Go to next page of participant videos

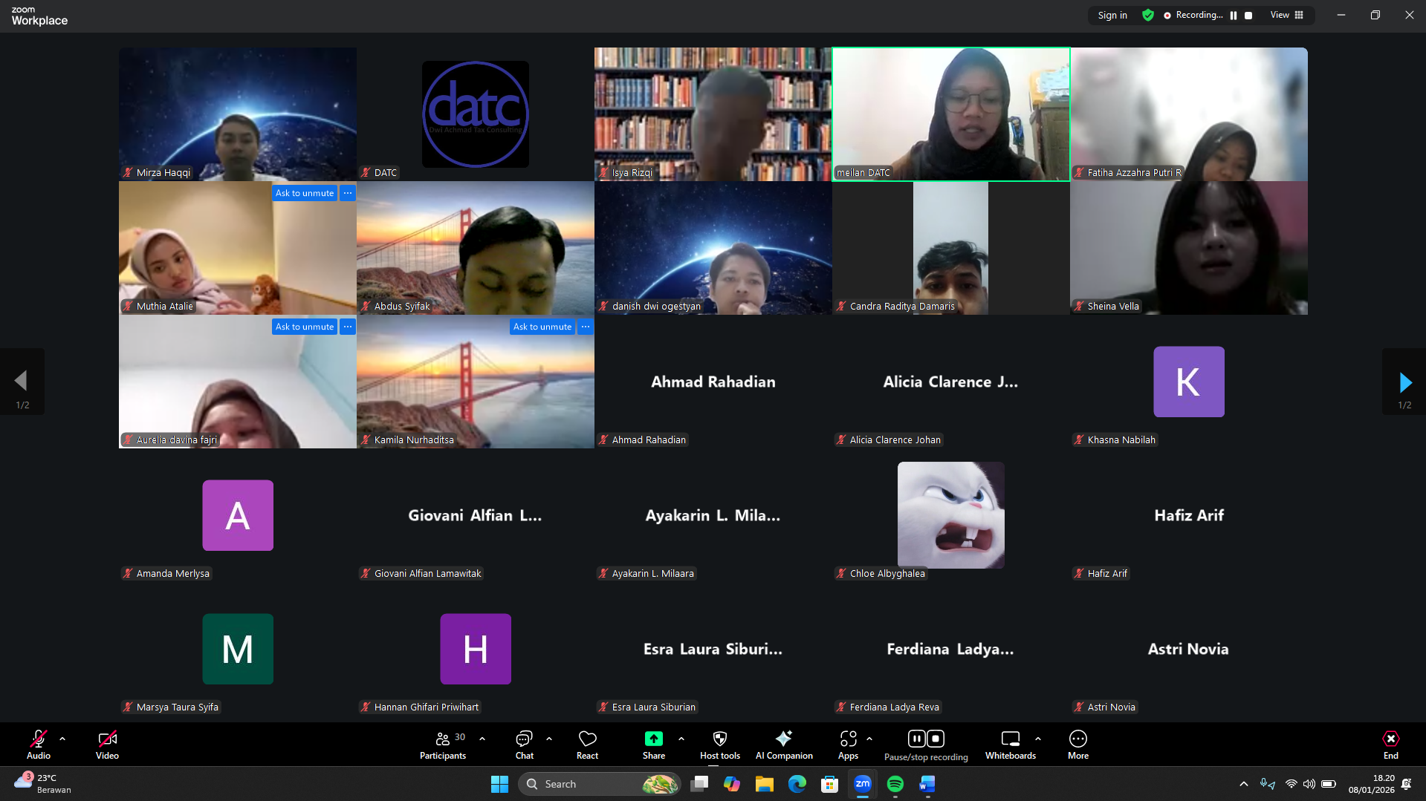coord(1404,382)
